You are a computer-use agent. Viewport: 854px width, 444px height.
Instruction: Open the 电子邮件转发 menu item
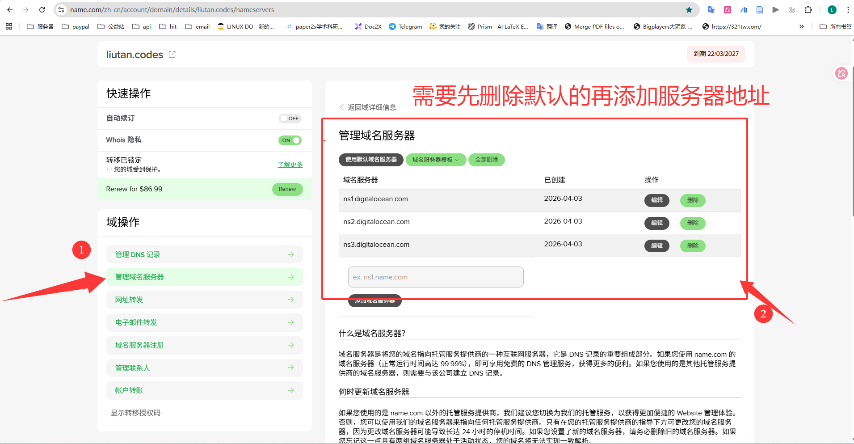coord(205,322)
